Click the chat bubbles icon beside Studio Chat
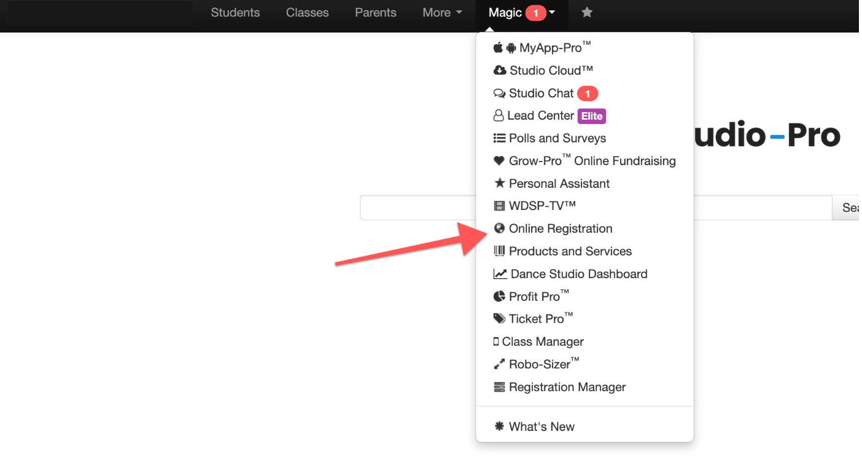 [499, 93]
